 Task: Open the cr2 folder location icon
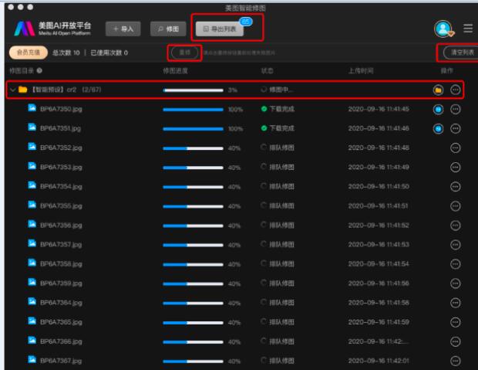coord(438,90)
